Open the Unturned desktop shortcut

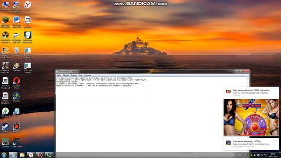[5, 143]
